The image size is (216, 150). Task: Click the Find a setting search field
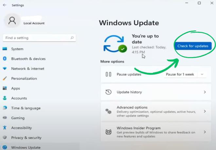coord(39,38)
